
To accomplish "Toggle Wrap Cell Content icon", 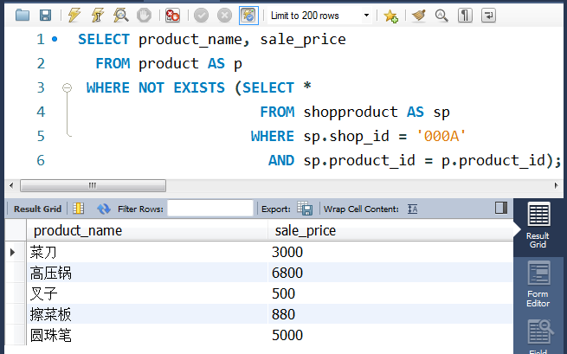I will (x=413, y=209).
